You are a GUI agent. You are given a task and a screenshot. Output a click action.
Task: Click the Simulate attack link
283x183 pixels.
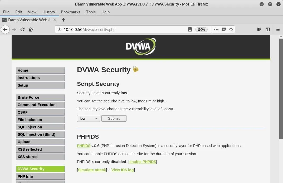tap(92, 170)
